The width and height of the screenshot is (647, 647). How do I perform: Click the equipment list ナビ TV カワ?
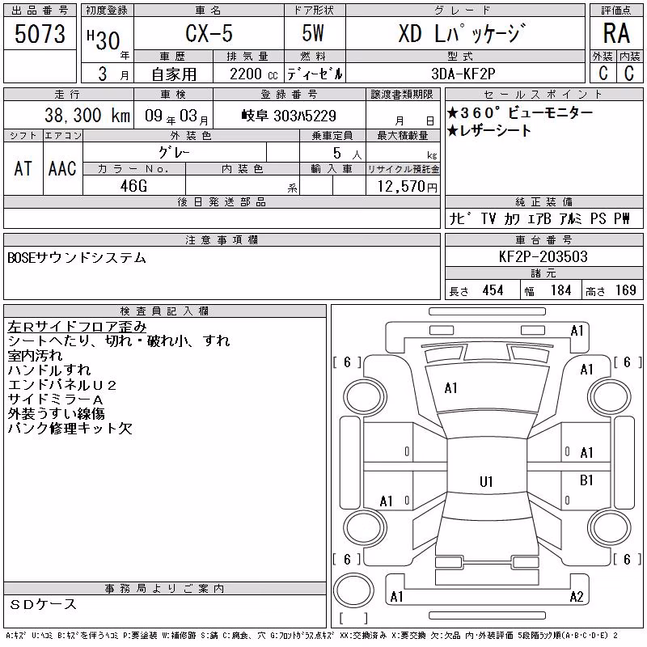click(x=539, y=218)
